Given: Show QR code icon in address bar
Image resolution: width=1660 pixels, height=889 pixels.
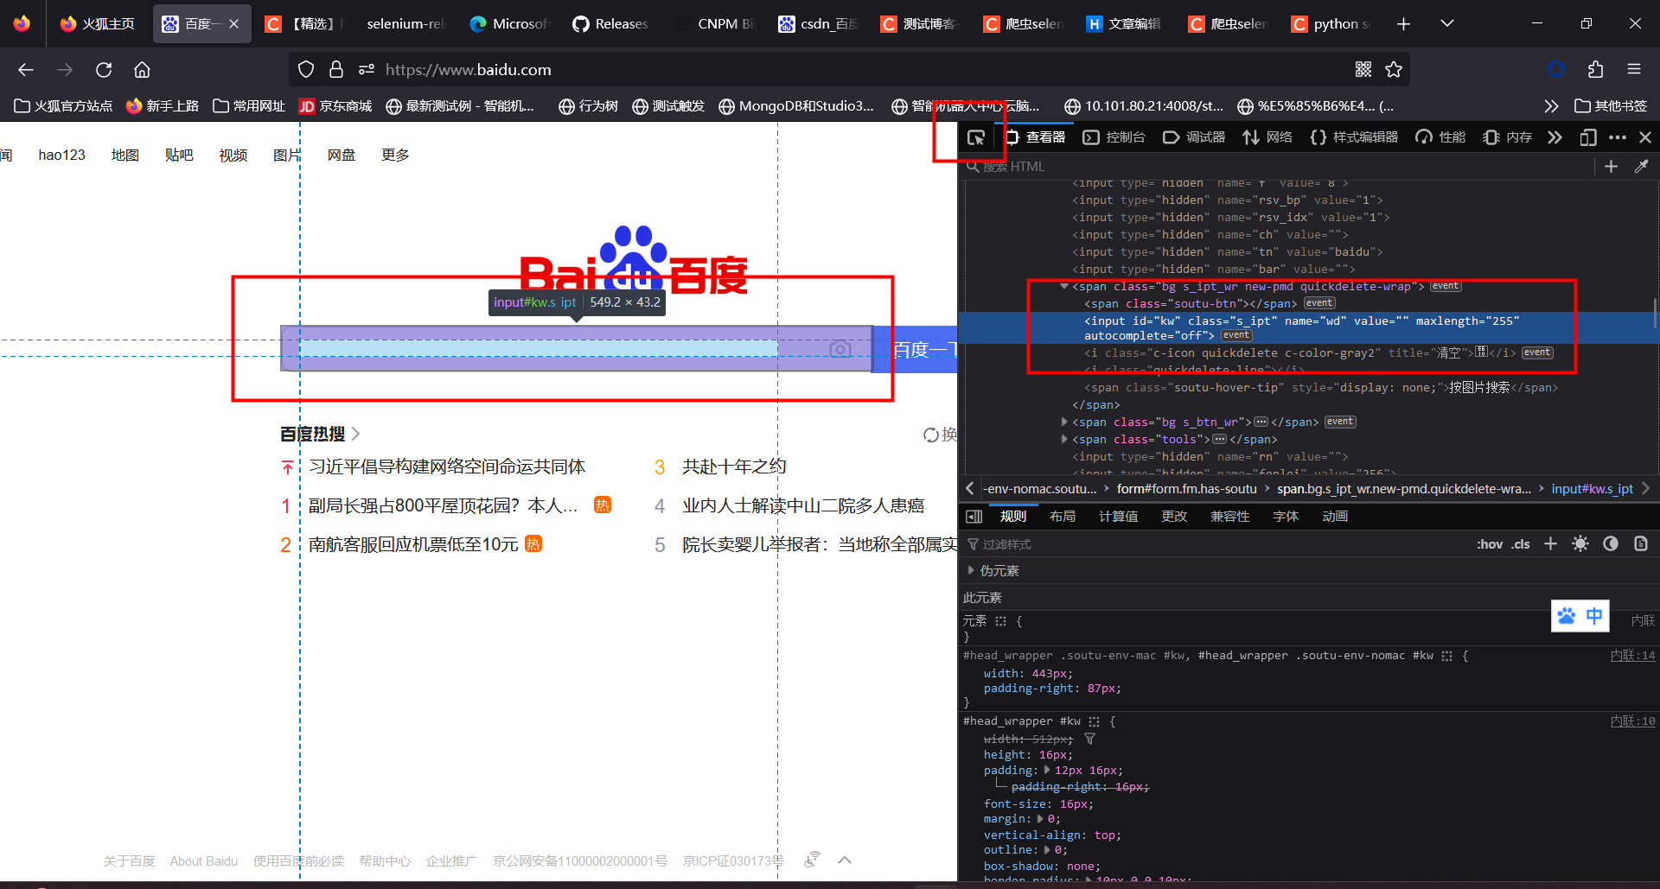Looking at the screenshot, I should 1363,69.
